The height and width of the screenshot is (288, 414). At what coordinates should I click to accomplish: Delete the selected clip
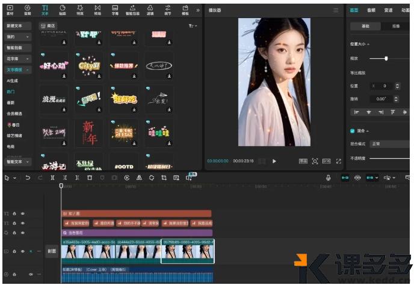[90, 178]
